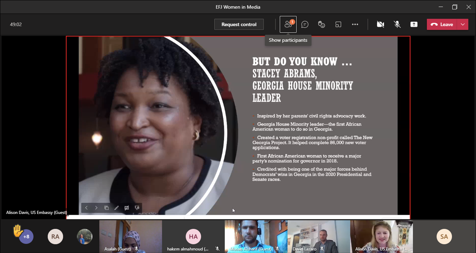Unmute the microphone
The height and width of the screenshot is (253, 476).
pos(397,24)
